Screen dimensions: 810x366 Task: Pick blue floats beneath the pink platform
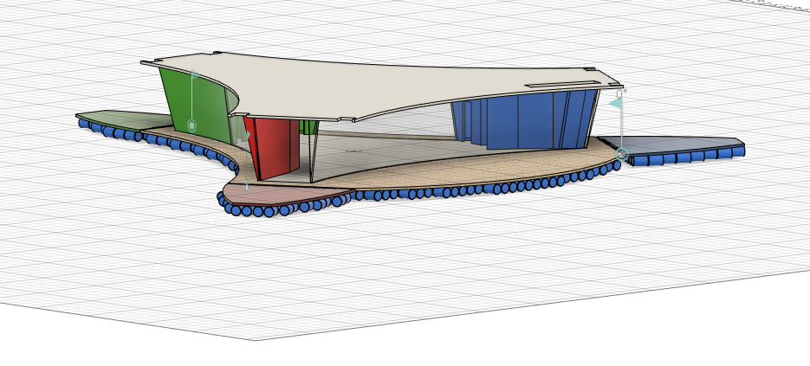[260, 210]
